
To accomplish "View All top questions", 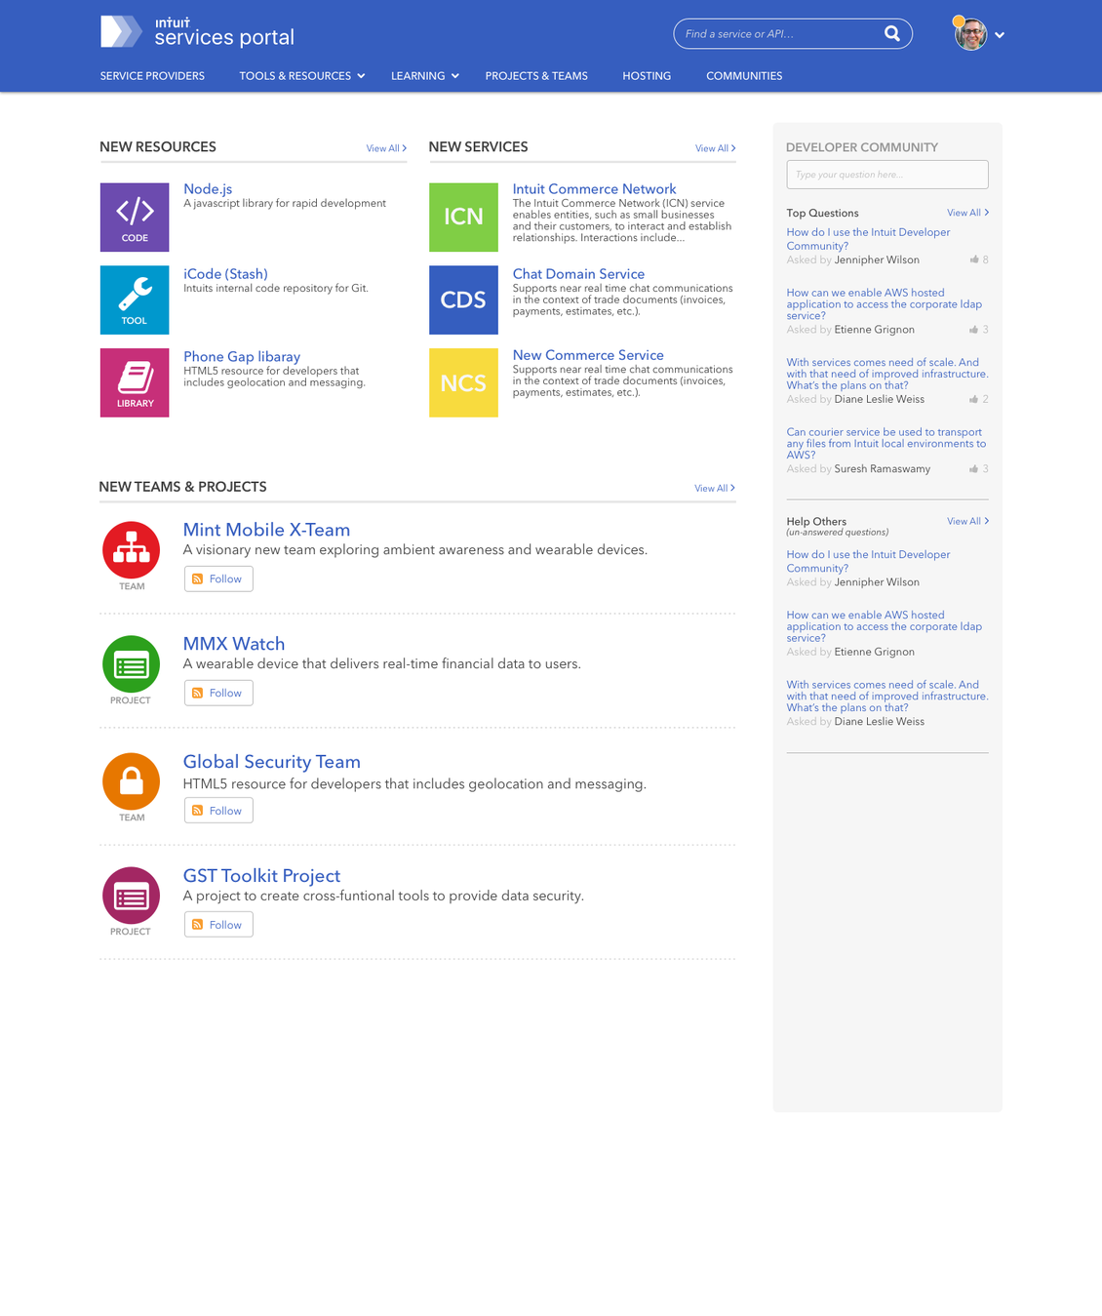I will pyautogui.click(x=967, y=213).
